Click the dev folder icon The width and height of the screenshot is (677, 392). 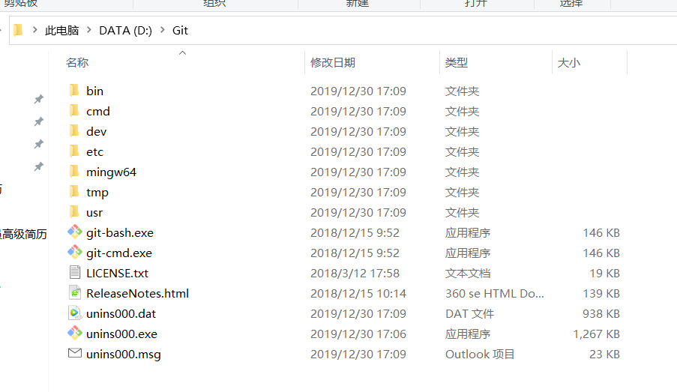[x=74, y=131]
